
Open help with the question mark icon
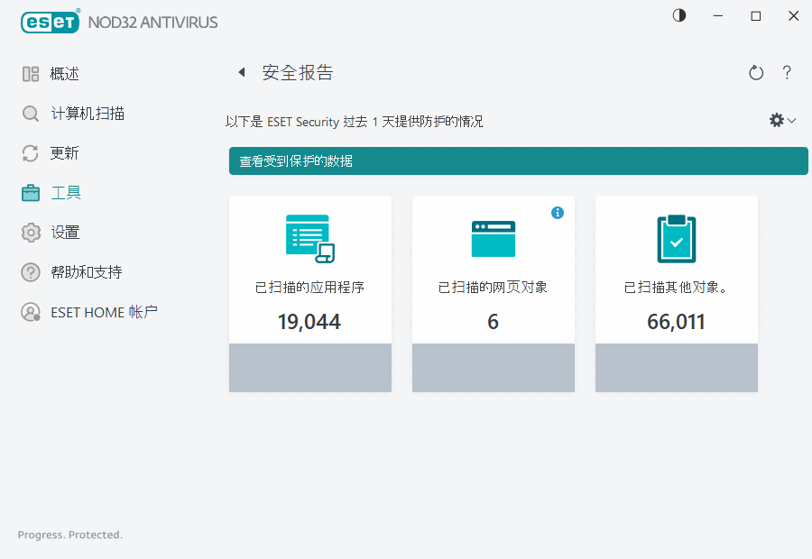787,72
